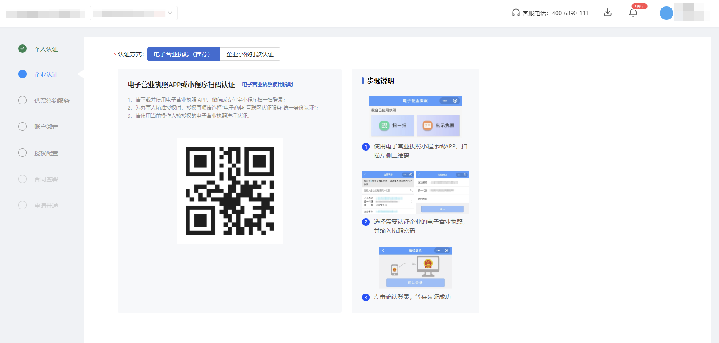
Task: Go to 个人认证 step
Action: pos(46,49)
